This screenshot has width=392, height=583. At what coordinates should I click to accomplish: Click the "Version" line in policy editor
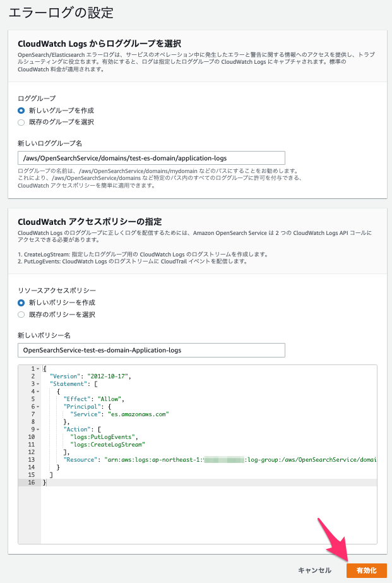91,376
